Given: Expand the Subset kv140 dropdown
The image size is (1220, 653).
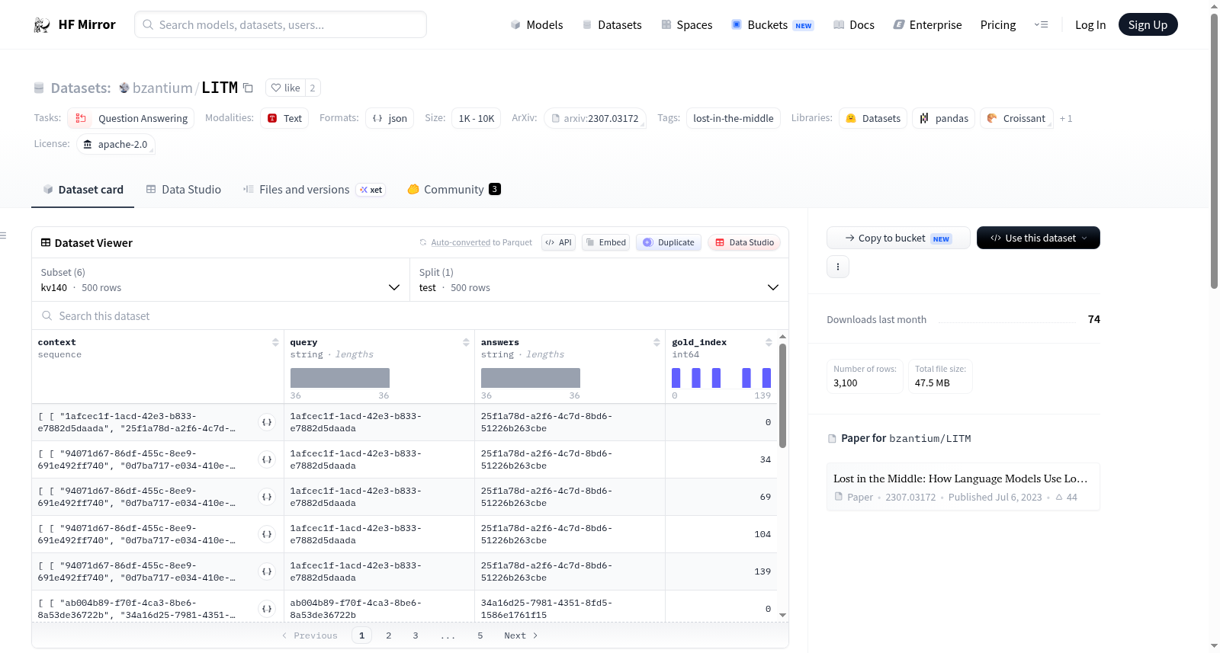Looking at the screenshot, I should point(221,280).
